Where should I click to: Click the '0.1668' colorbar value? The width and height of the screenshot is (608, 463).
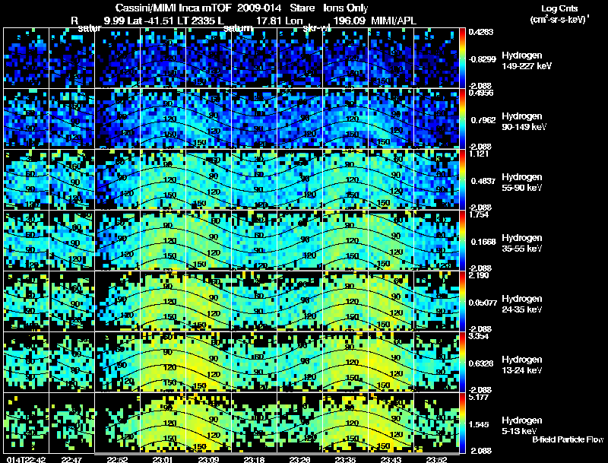[483, 242]
